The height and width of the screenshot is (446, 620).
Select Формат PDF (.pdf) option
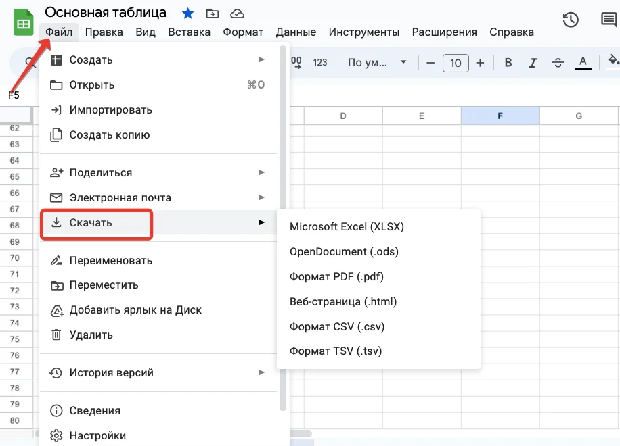pyautogui.click(x=336, y=276)
